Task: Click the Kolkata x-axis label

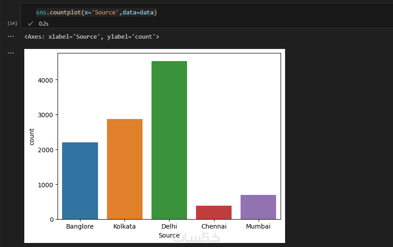Action: coord(125,226)
